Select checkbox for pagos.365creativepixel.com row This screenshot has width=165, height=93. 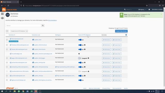tap(7, 58)
